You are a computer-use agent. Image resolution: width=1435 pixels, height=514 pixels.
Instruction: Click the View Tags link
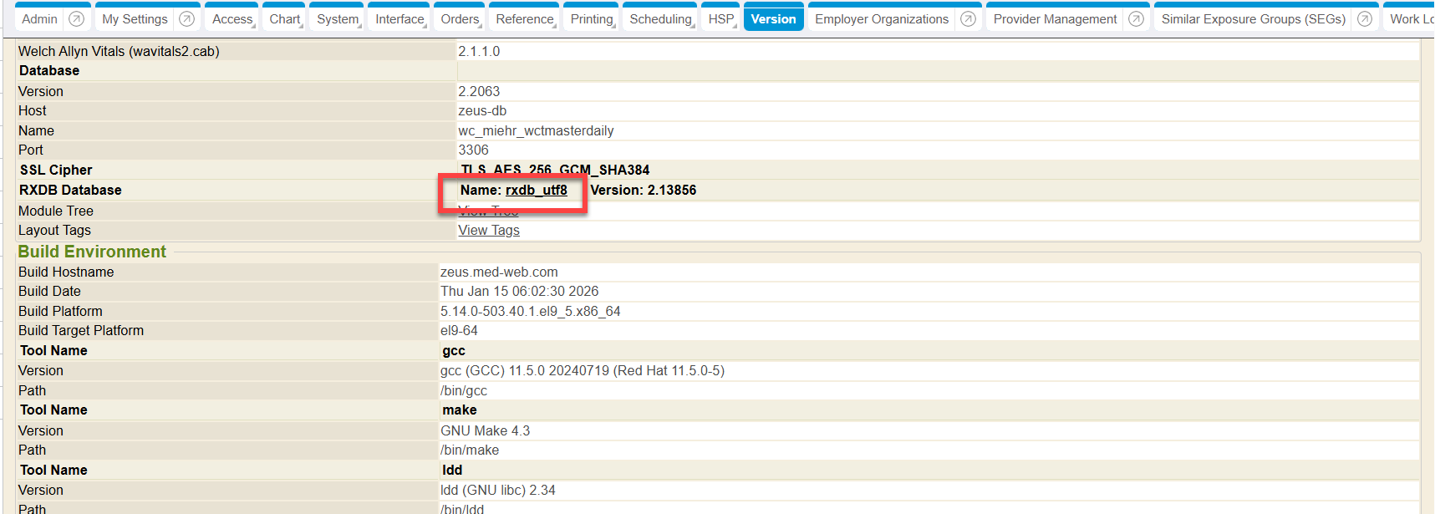pyautogui.click(x=489, y=231)
